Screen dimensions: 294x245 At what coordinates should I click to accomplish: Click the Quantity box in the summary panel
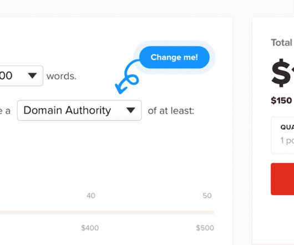[x=282, y=135]
